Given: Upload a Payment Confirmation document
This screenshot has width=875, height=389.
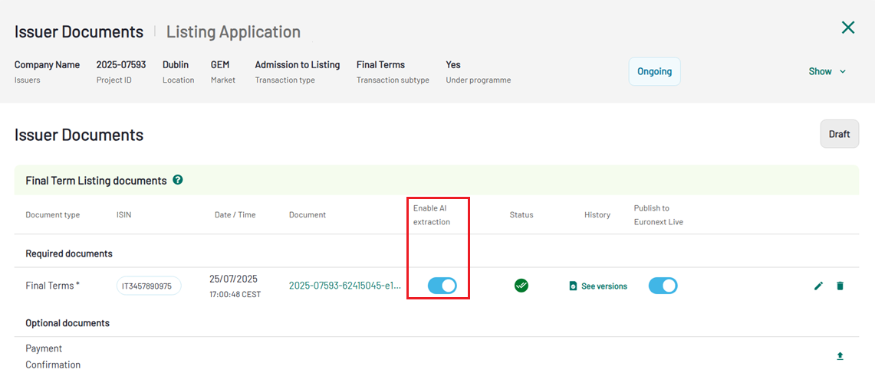Looking at the screenshot, I should [x=840, y=356].
